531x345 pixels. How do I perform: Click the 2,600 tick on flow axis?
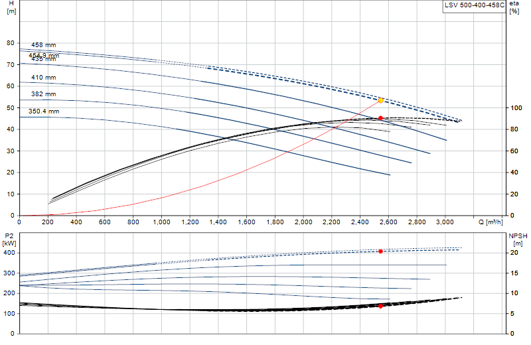[x=388, y=222]
